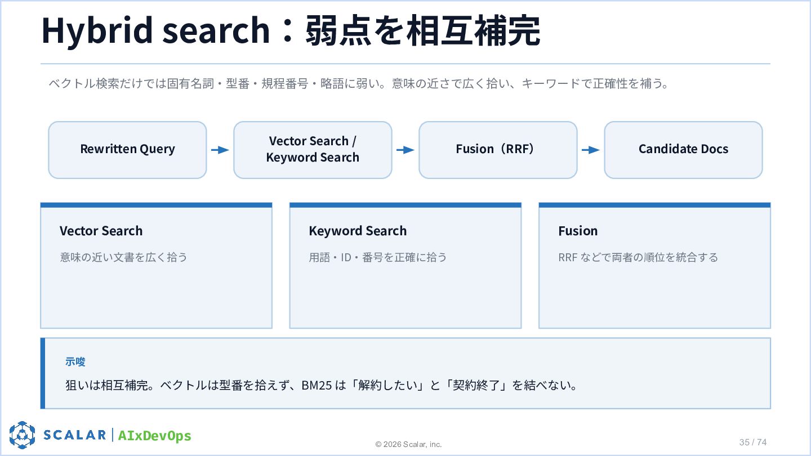Select the Vector Search / Keyword Search box
Screen dimensions: 811x456
(313, 150)
